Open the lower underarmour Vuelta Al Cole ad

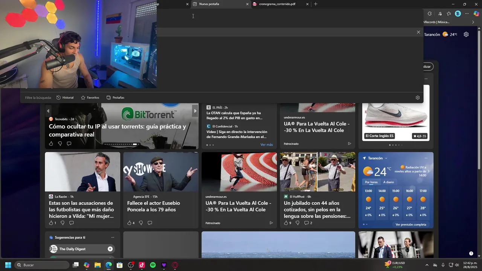point(238,206)
